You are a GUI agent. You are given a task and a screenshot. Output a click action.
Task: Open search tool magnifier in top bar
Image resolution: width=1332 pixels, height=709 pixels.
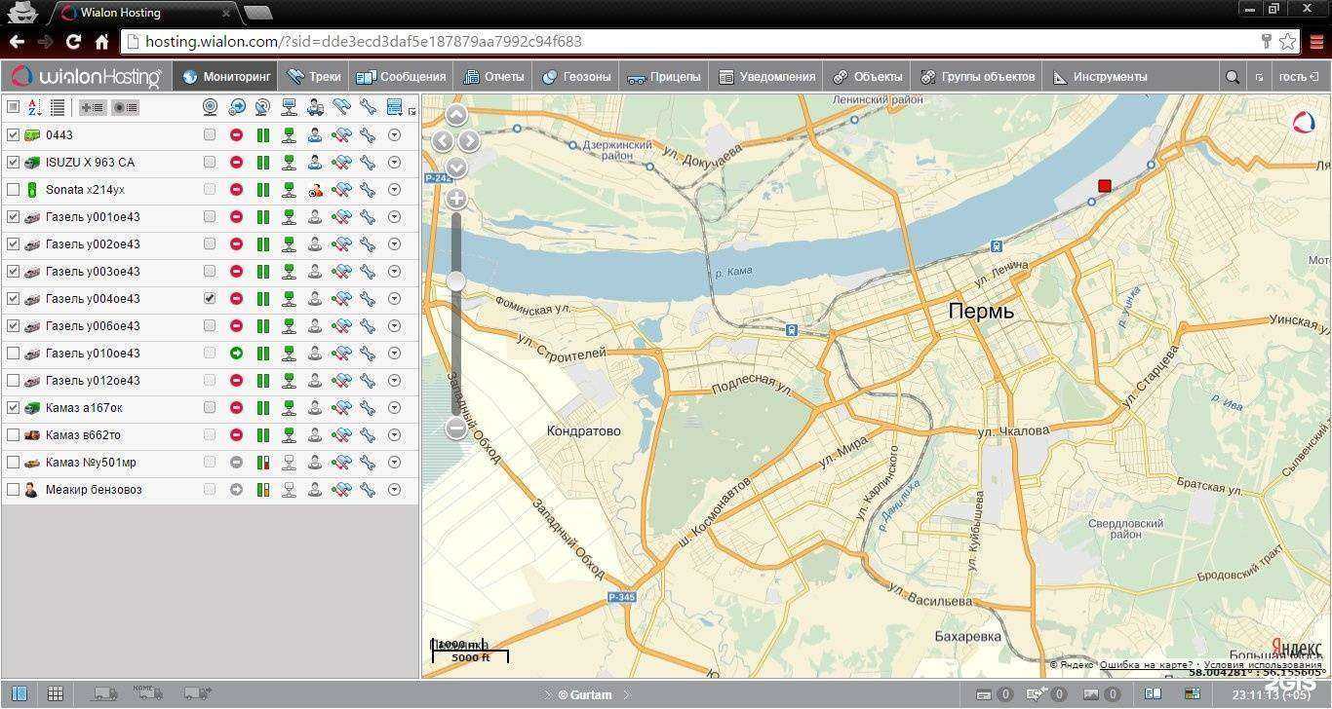(1233, 77)
